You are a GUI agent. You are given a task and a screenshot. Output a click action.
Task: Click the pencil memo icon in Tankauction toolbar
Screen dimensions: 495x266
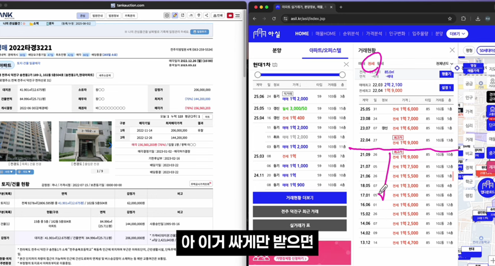[x=175, y=15]
